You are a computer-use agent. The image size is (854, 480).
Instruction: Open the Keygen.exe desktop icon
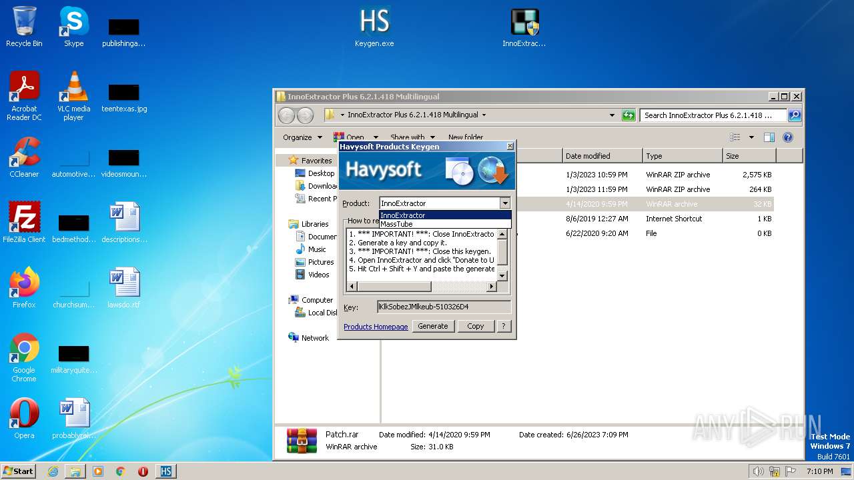click(374, 27)
